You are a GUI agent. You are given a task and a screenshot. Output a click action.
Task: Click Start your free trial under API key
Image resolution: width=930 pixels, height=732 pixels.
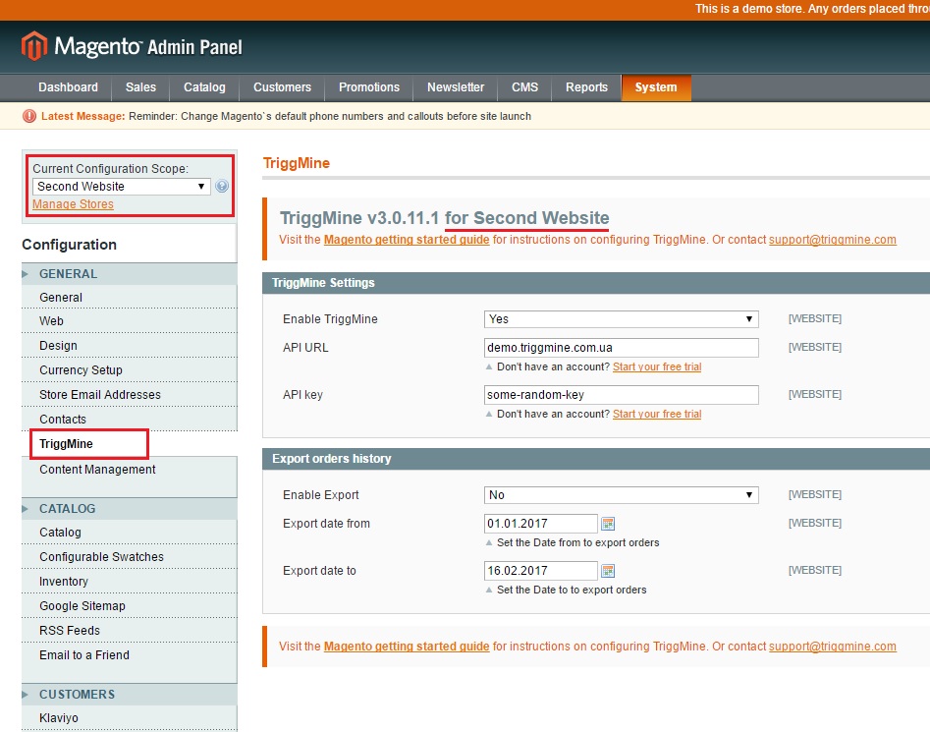pyautogui.click(x=657, y=414)
